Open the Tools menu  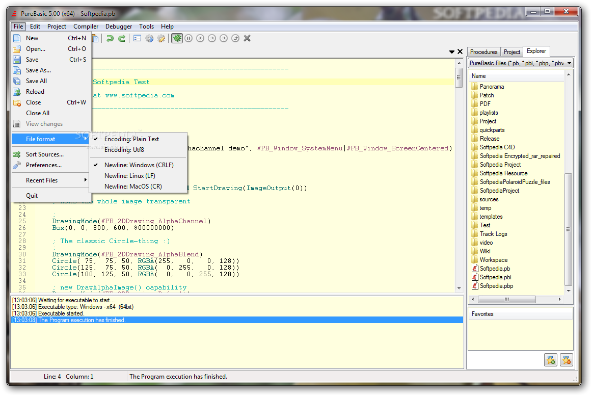click(x=147, y=27)
